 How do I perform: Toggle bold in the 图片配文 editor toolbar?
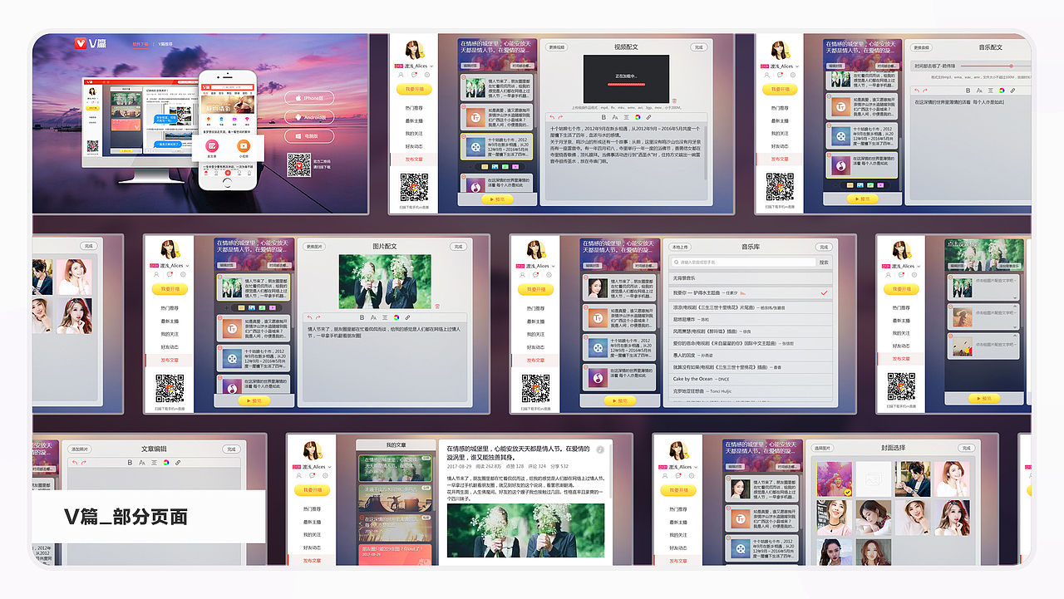tap(362, 317)
